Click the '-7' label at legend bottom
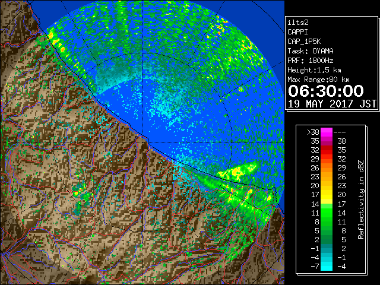380x285 pixels. [315, 267]
